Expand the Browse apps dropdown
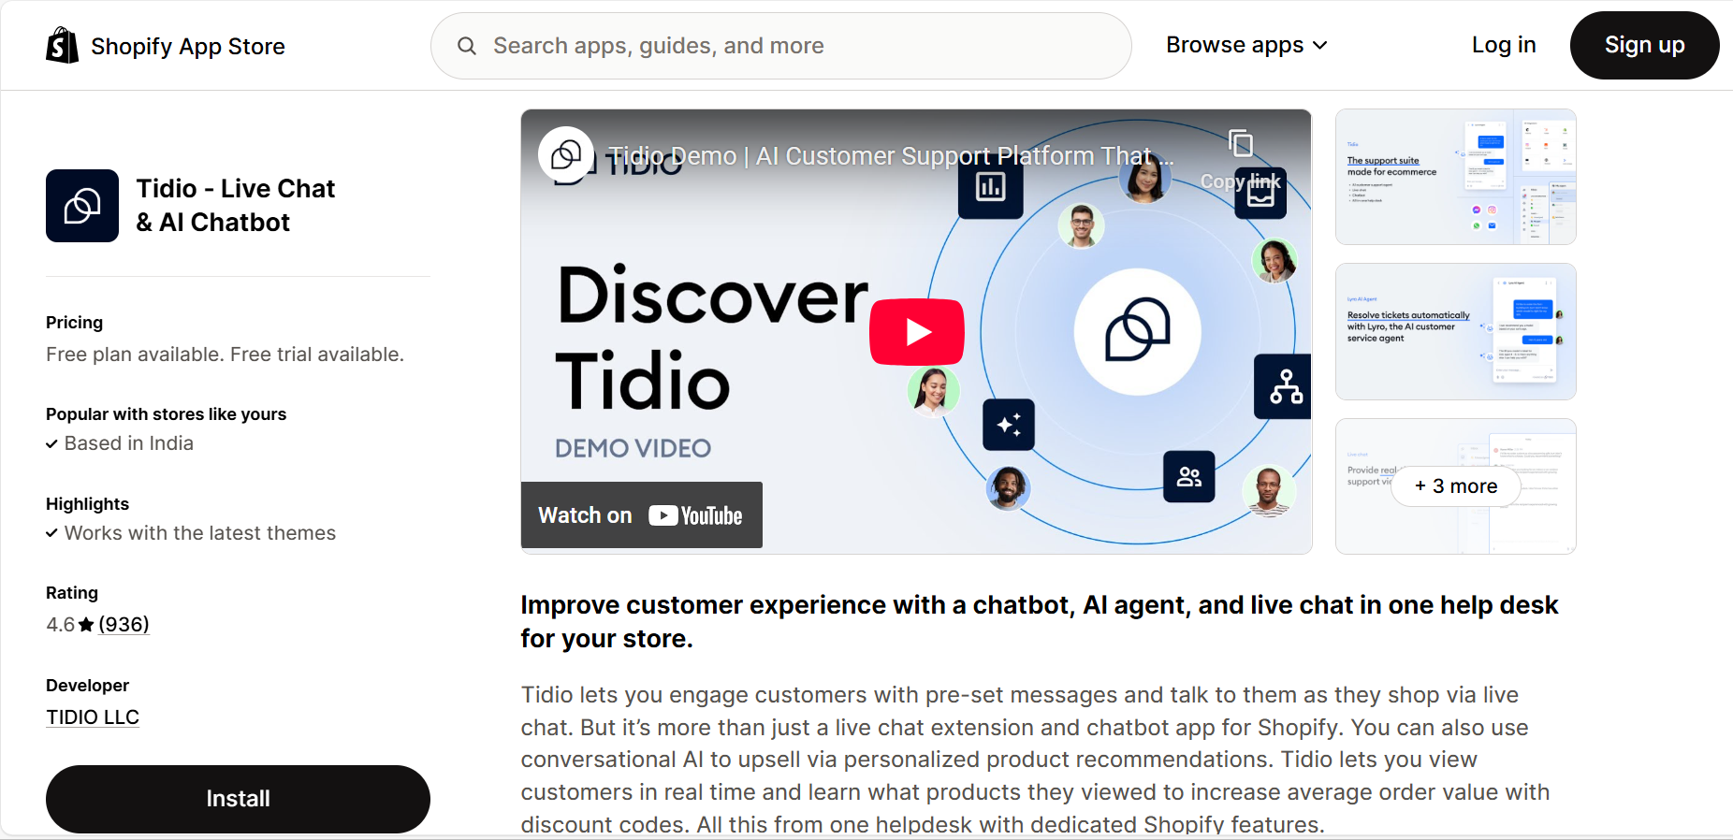Screen dimensions: 1733x840 tap(1246, 45)
